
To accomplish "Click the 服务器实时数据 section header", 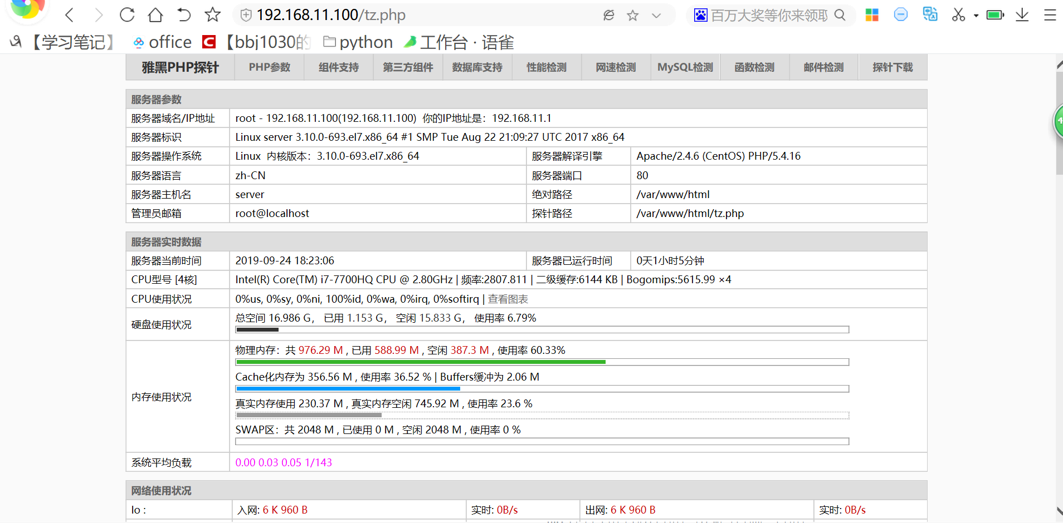I will pyautogui.click(x=526, y=242).
